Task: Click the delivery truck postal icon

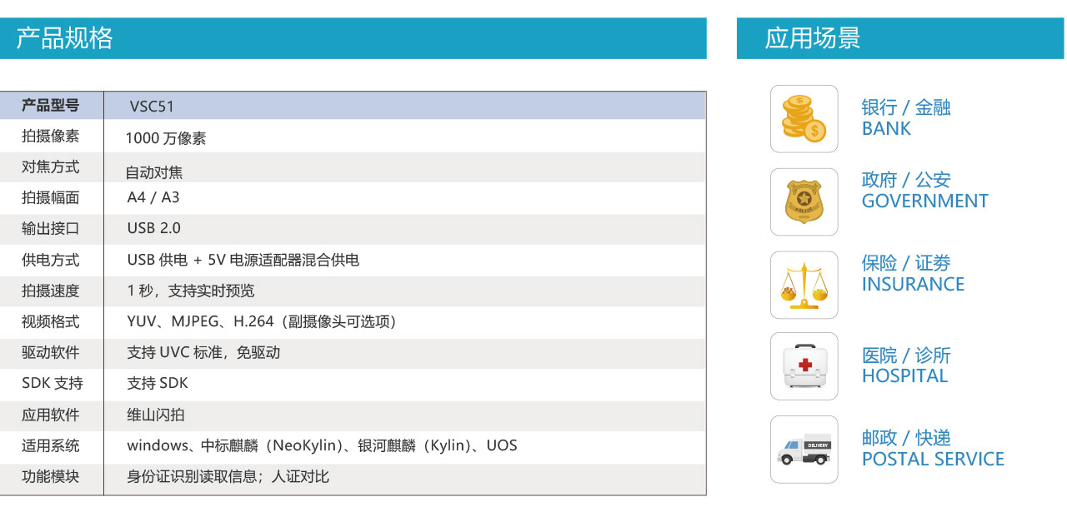Action: click(x=804, y=450)
